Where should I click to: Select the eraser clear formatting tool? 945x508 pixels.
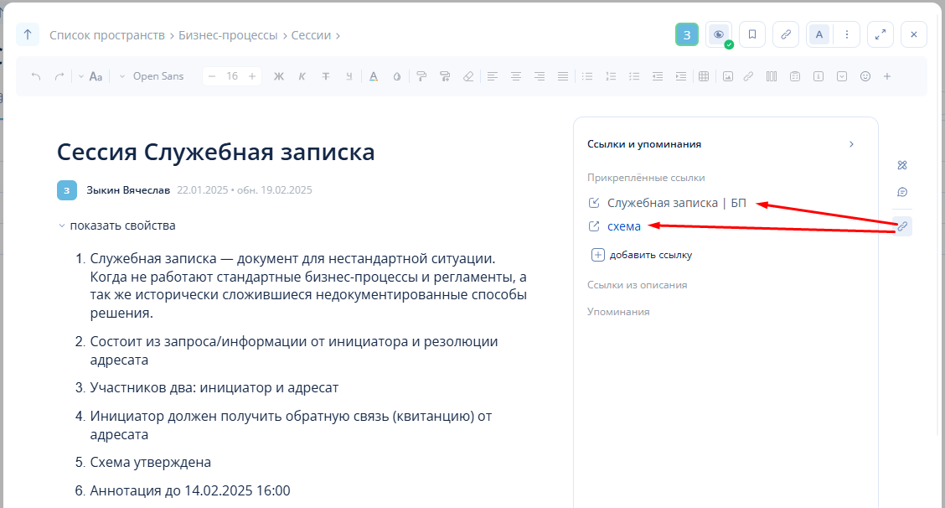click(x=468, y=76)
